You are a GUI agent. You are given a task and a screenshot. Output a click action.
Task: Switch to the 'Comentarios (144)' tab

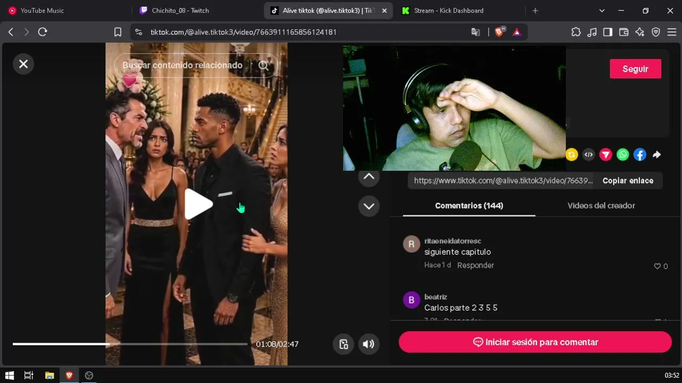pyautogui.click(x=469, y=206)
